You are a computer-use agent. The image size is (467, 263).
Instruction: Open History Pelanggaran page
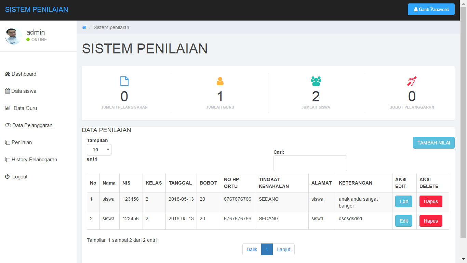point(34,160)
